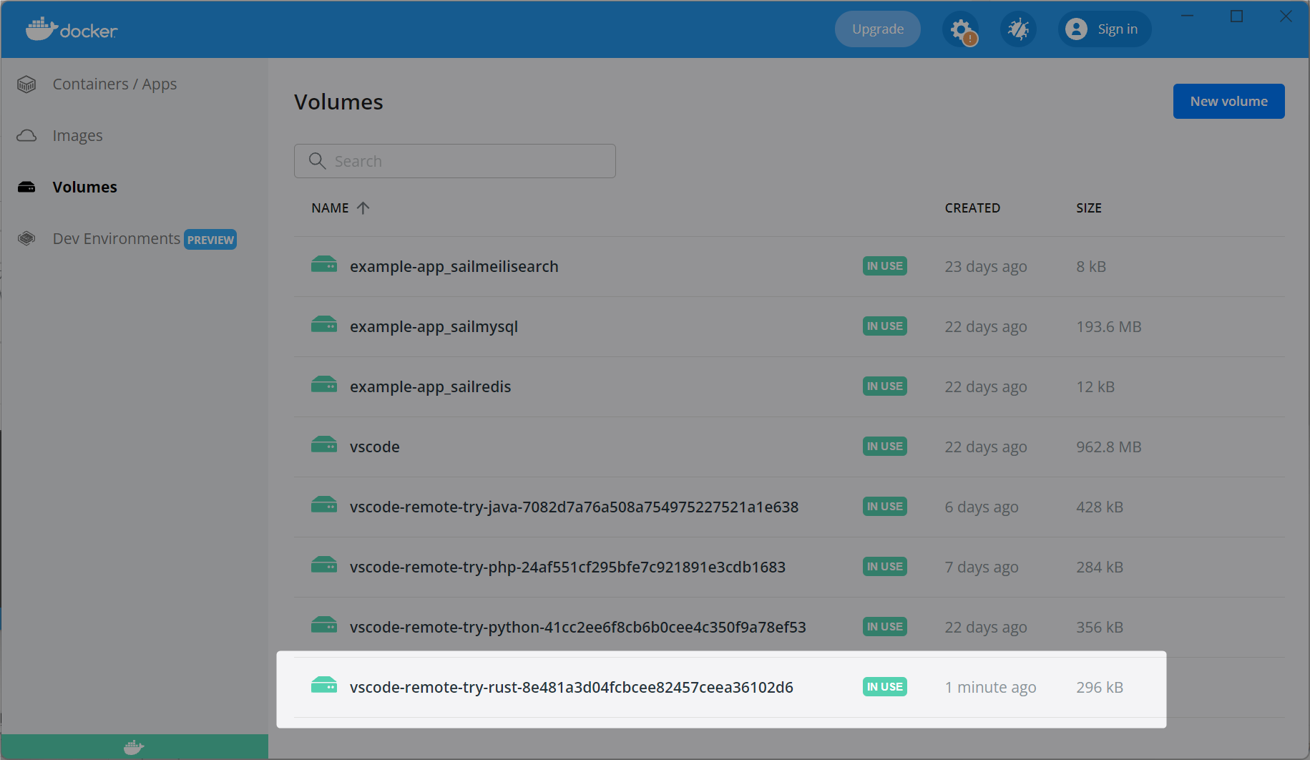Open example-app_sailmeilisearch volume
The image size is (1310, 760).
click(454, 267)
